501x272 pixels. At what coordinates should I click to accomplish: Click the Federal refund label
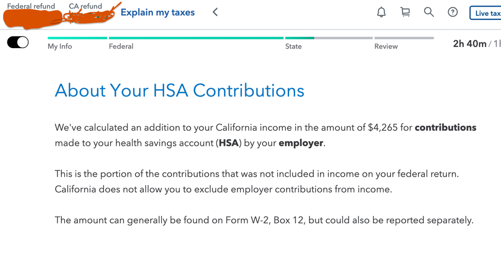(31, 6)
